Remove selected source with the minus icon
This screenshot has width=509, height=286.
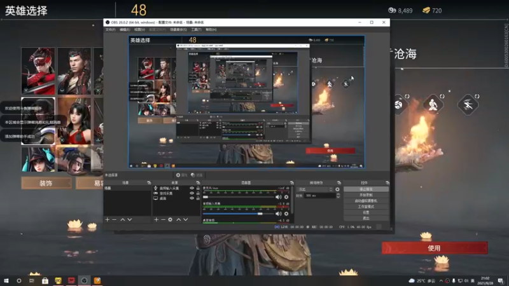tap(163, 219)
